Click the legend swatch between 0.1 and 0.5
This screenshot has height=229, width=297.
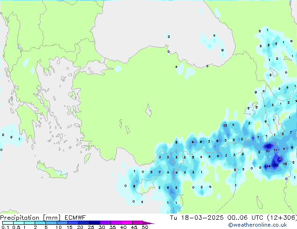point(8,223)
